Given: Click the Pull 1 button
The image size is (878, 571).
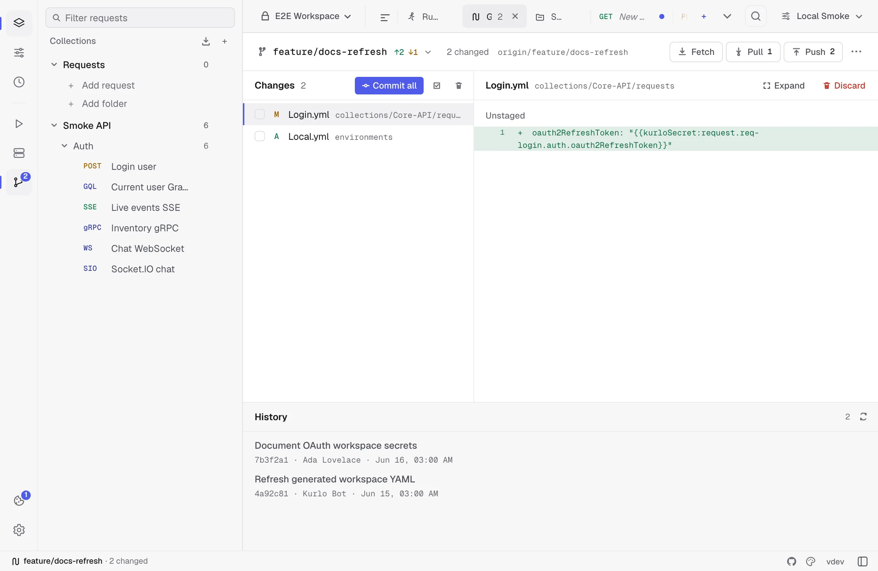Looking at the screenshot, I should point(753,52).
